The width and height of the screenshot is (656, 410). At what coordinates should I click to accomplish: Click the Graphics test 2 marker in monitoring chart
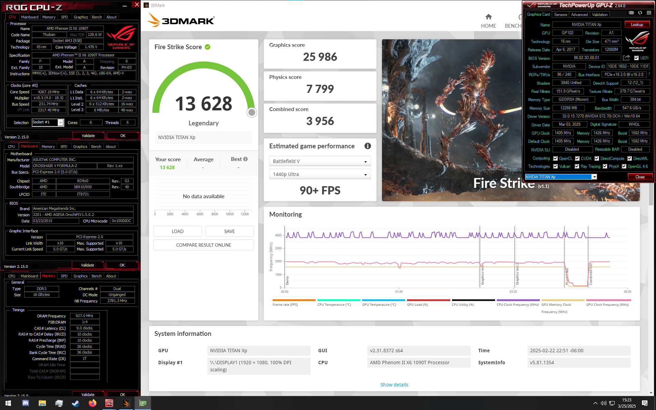pyautogui.click(x=517, y=274)
